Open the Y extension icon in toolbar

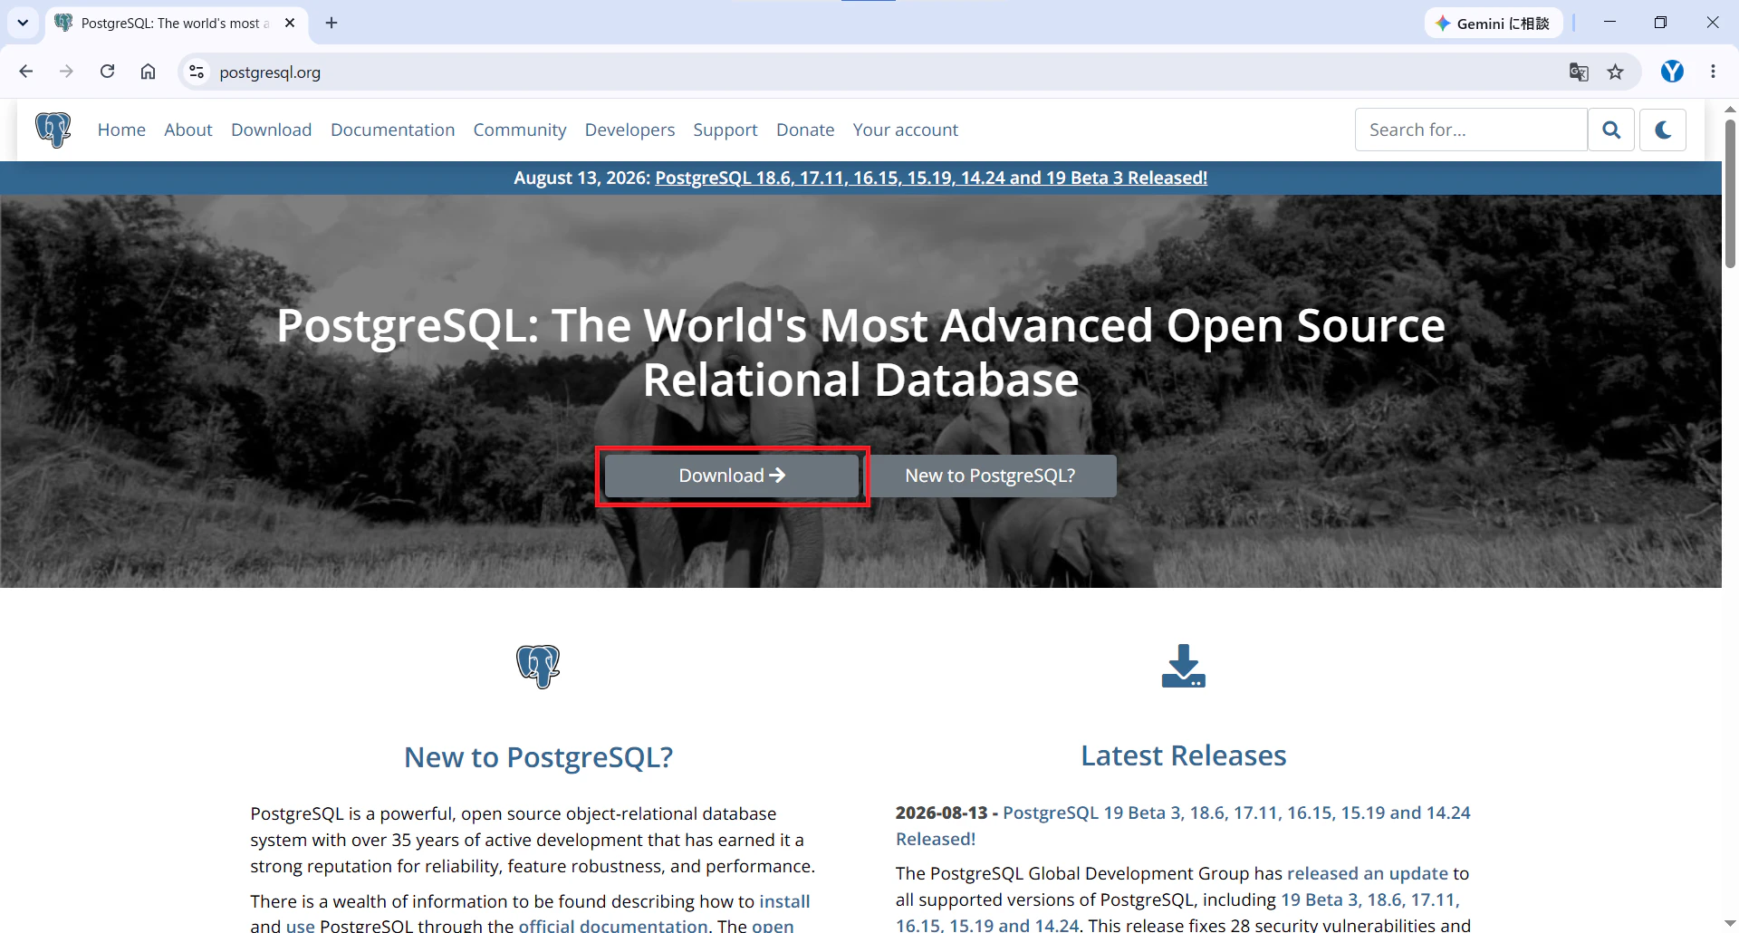1672,72
